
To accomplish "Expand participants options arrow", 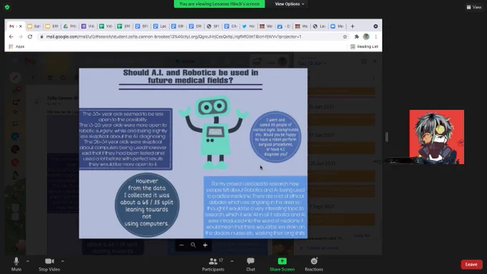I will click(x=232, y=261).
